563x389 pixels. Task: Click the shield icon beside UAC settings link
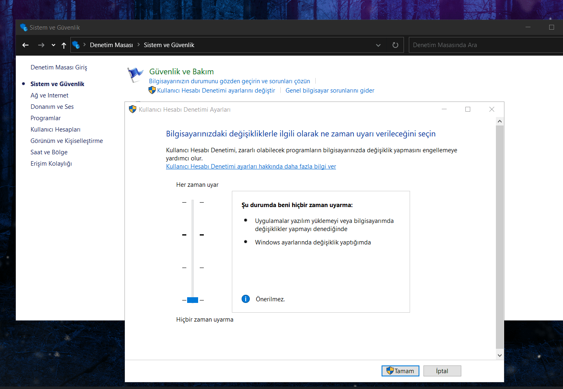coord(152,90)
